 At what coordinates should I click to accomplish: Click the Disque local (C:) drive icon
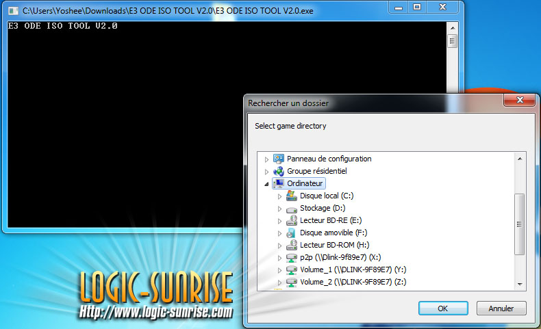pos(292,196)
